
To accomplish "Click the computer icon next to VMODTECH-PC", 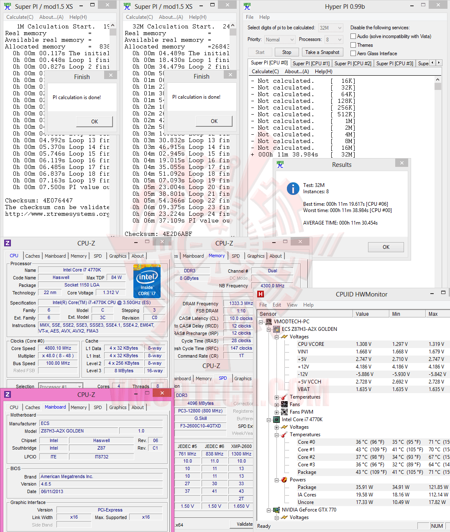I will coord(269,322).
